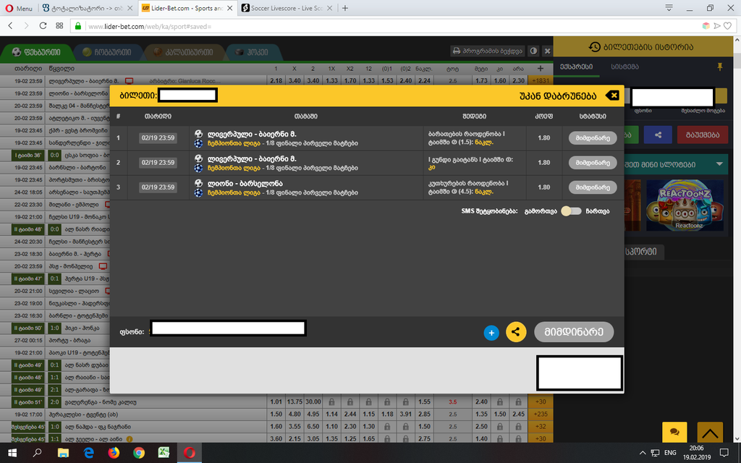Viewport: 741px width, 463px height.
Task: Click yellow chat button at bottom right
Action: (x=674, y=432)
